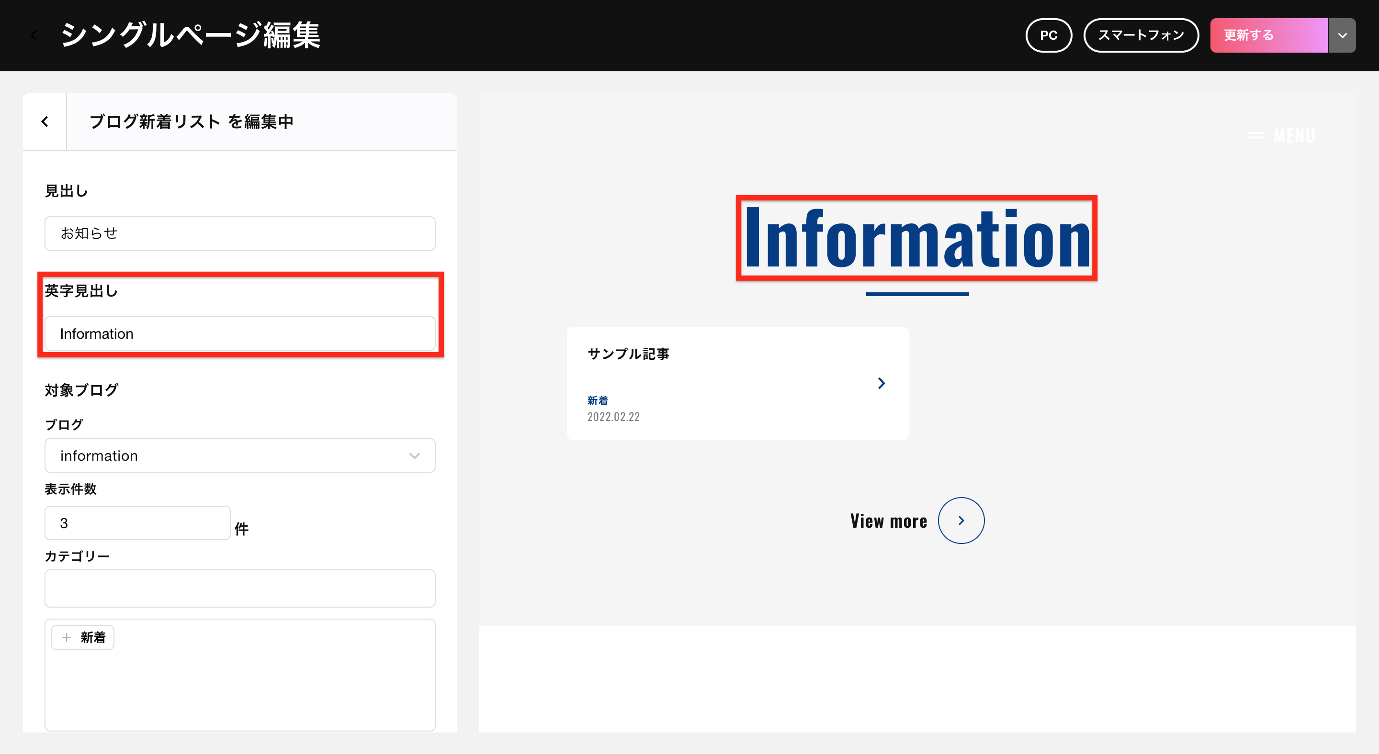Open the サンプル記事 article card
This screenshot has width=1379, height=754.
738,383
